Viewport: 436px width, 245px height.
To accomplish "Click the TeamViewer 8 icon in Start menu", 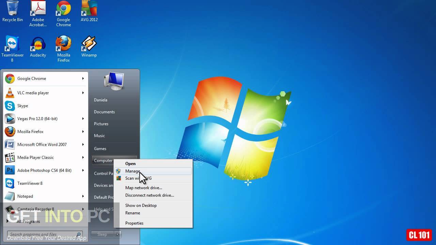I will click(10, 183).
